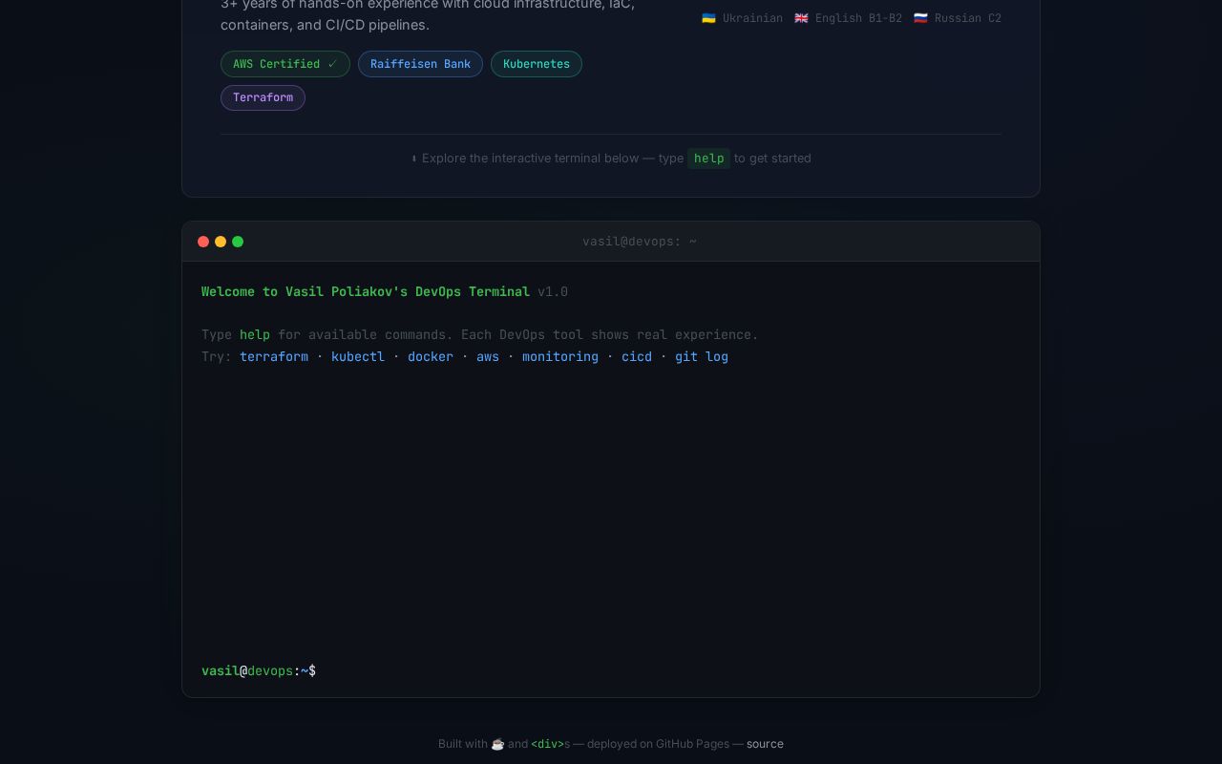Viewport: 1222px width, 764px height.
Task: Click the help keyword in the hint line
Action: point(708,159)
